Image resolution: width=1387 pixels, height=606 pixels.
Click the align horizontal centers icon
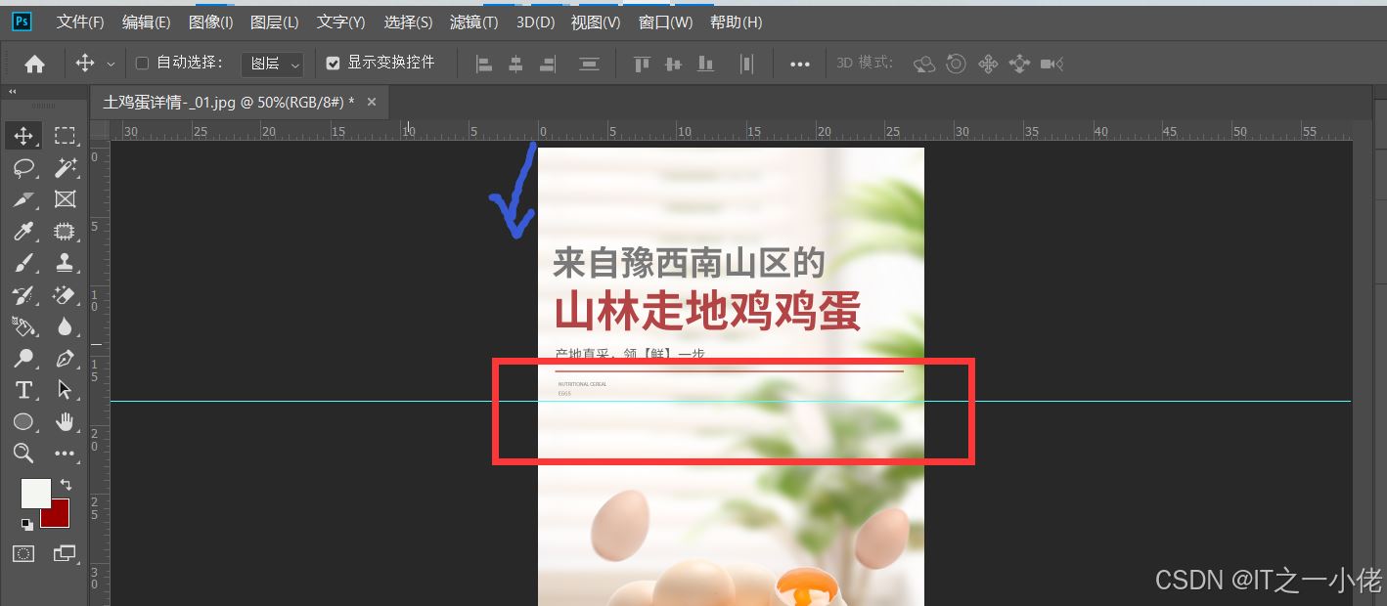[x=515, y=64]
